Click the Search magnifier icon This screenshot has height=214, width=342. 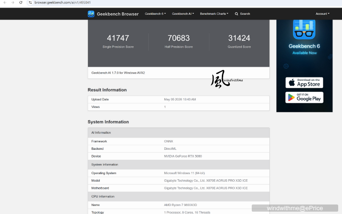point(237,14)
